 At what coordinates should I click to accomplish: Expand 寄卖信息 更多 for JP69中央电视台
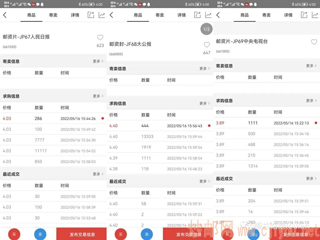tap(311, 66)
